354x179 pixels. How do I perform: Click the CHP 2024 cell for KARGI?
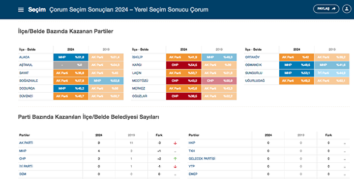tap(183, 65)
